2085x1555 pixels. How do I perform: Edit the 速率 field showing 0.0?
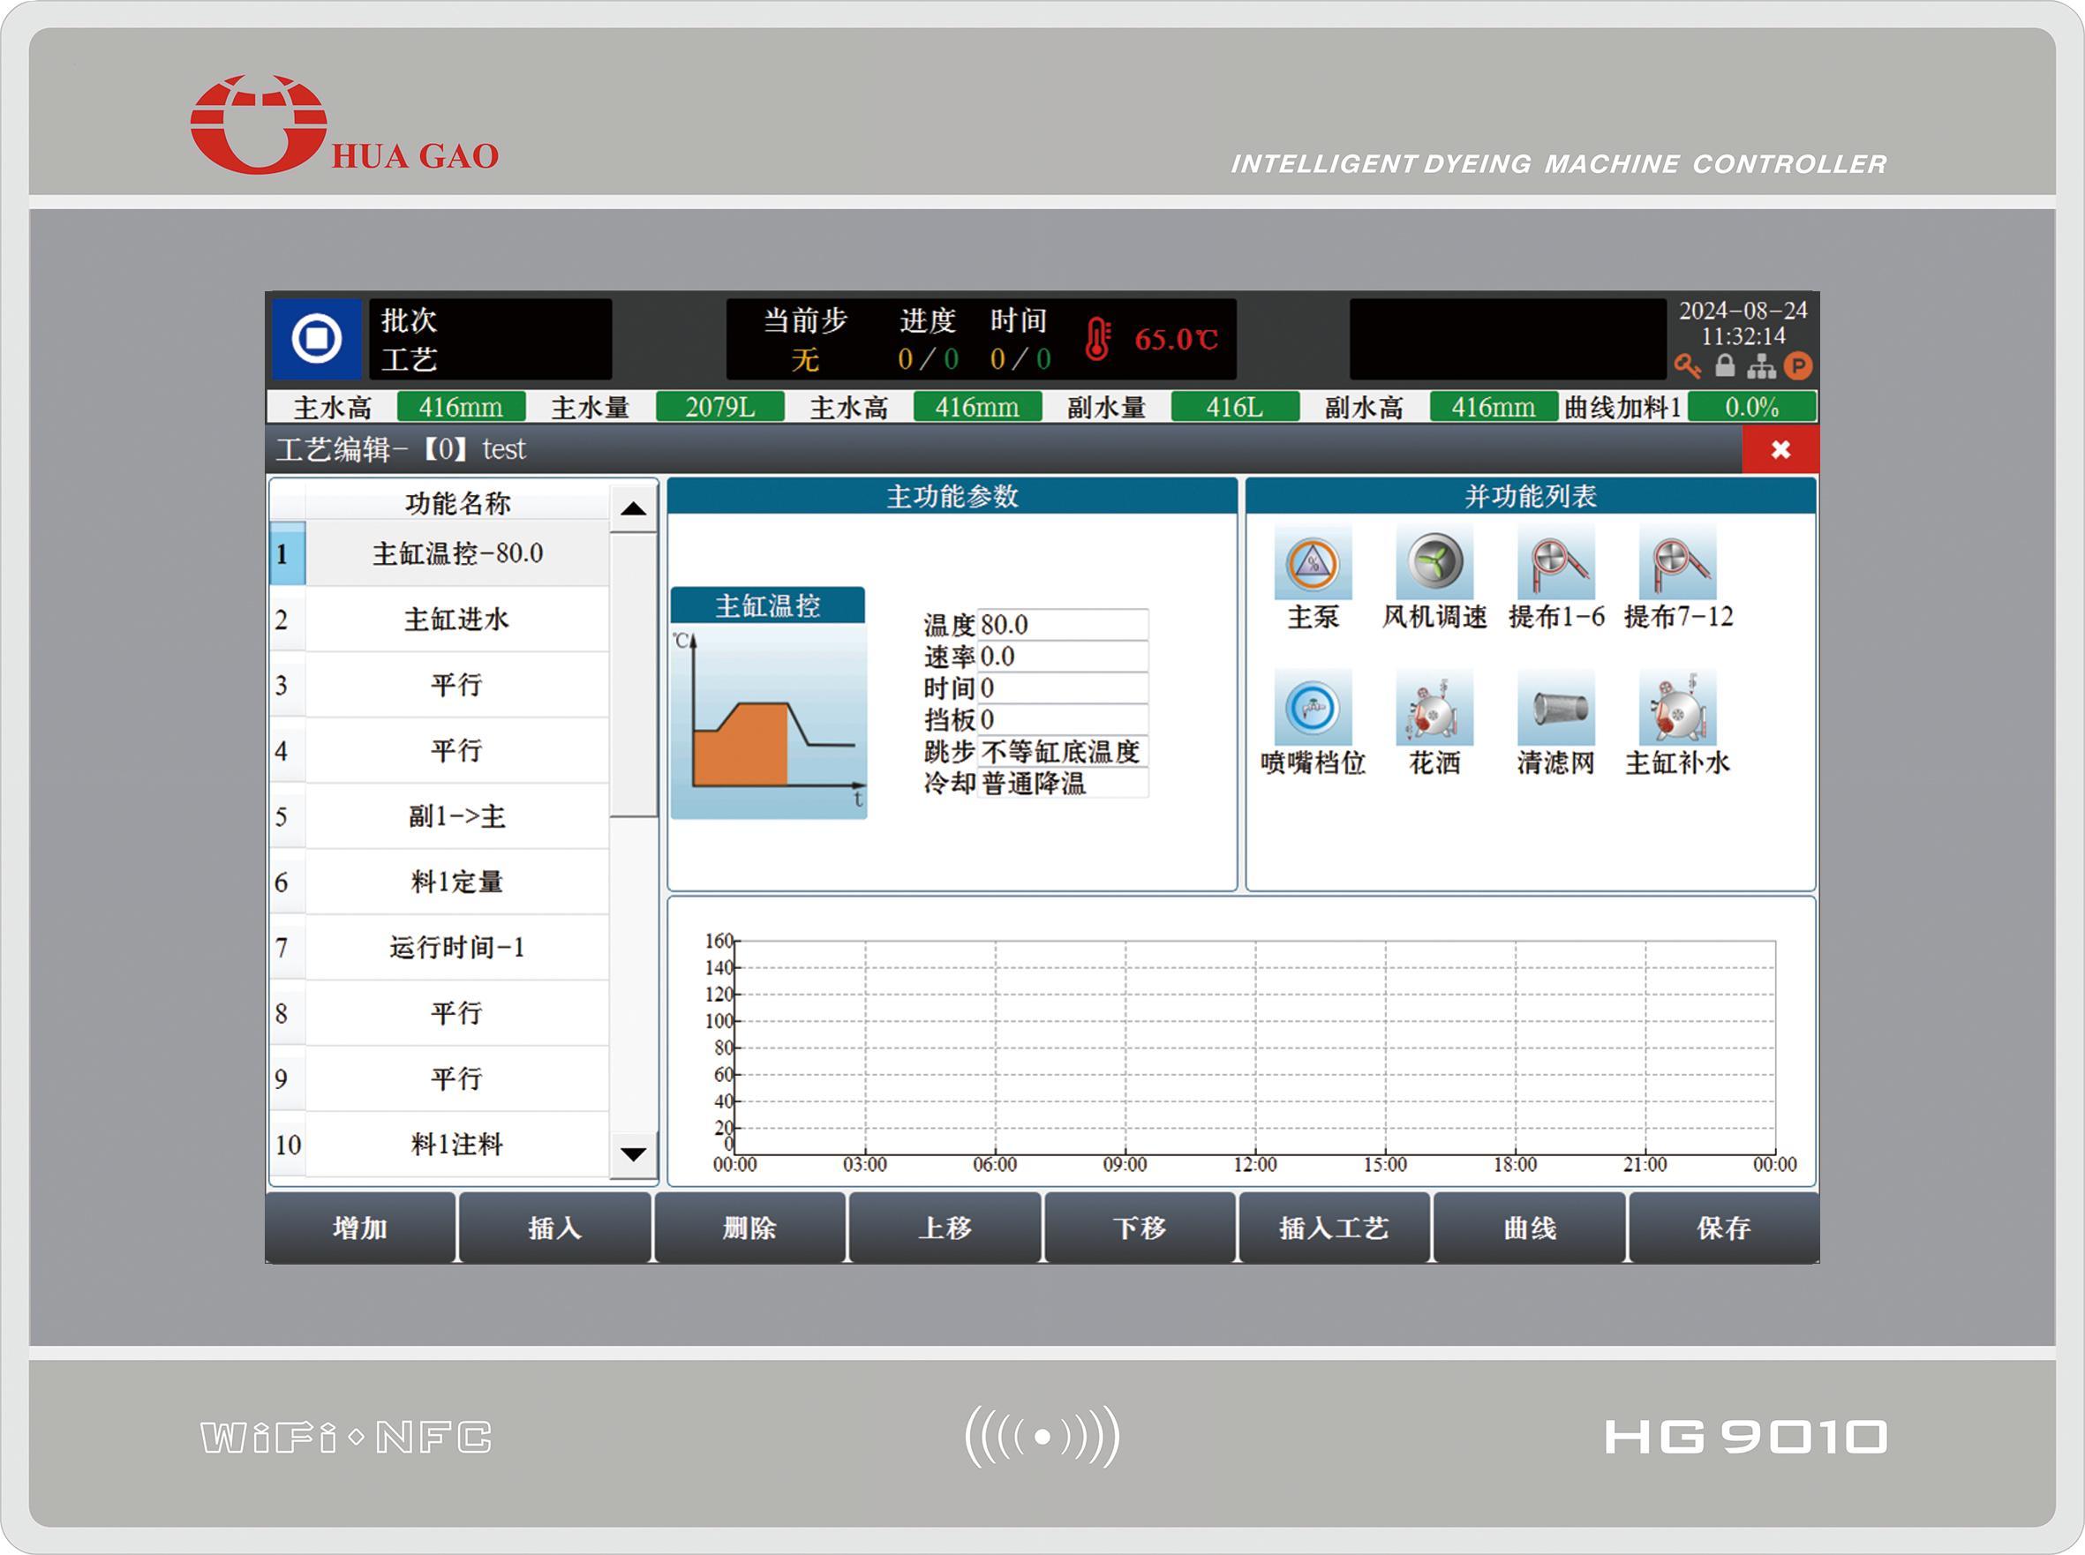[x=1063, y=656]
